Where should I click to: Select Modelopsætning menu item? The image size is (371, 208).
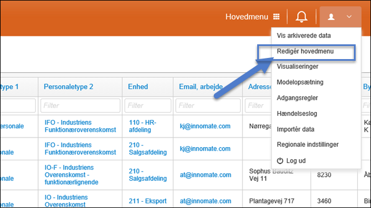300,82
